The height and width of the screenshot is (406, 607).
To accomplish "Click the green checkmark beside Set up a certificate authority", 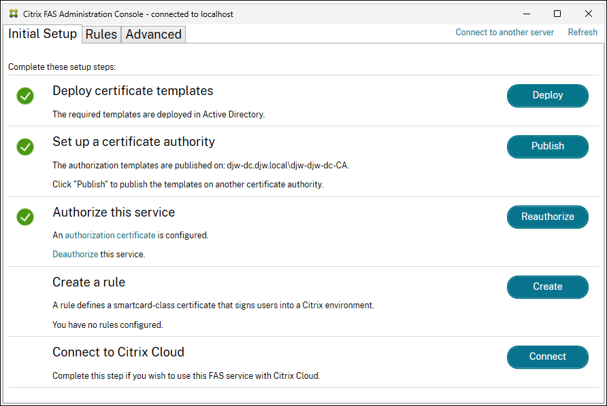I will 25,147.
